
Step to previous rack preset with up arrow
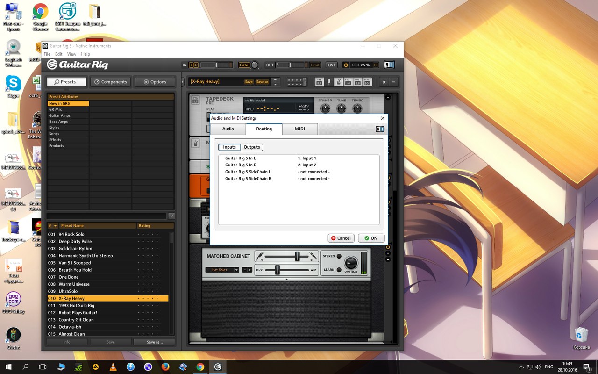point(275,79)
